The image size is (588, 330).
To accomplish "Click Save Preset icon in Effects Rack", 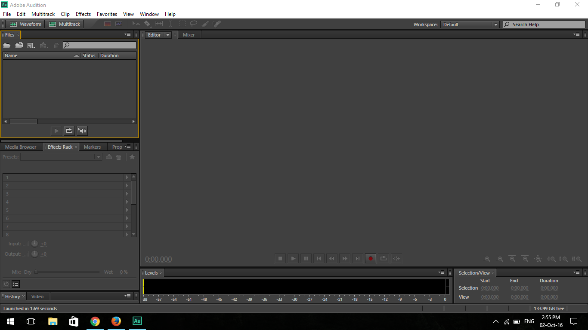I will click(109, 157).
